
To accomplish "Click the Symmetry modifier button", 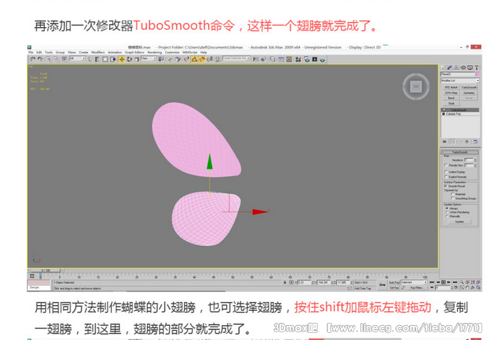I will pos(469,93).
